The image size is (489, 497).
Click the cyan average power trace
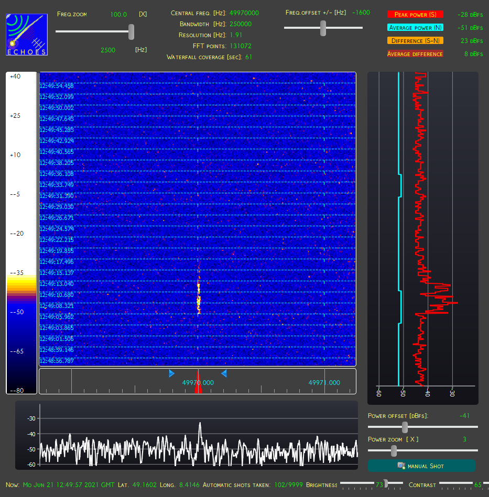pyautogui.click(x=399, y=228)
